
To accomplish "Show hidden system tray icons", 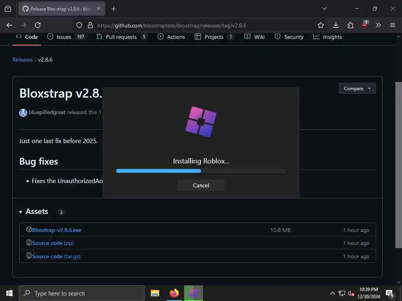I will tap(332, 293).
